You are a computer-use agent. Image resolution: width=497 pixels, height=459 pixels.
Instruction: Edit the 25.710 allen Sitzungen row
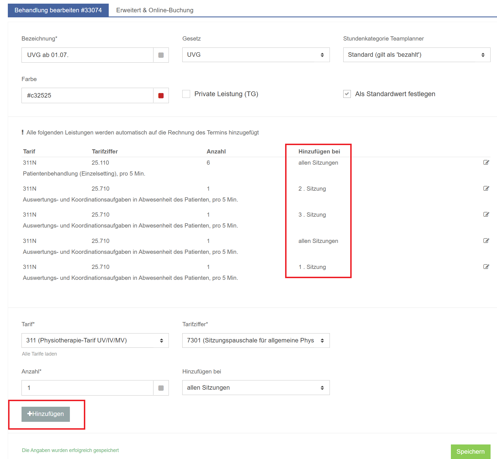(x=486, y=241)
